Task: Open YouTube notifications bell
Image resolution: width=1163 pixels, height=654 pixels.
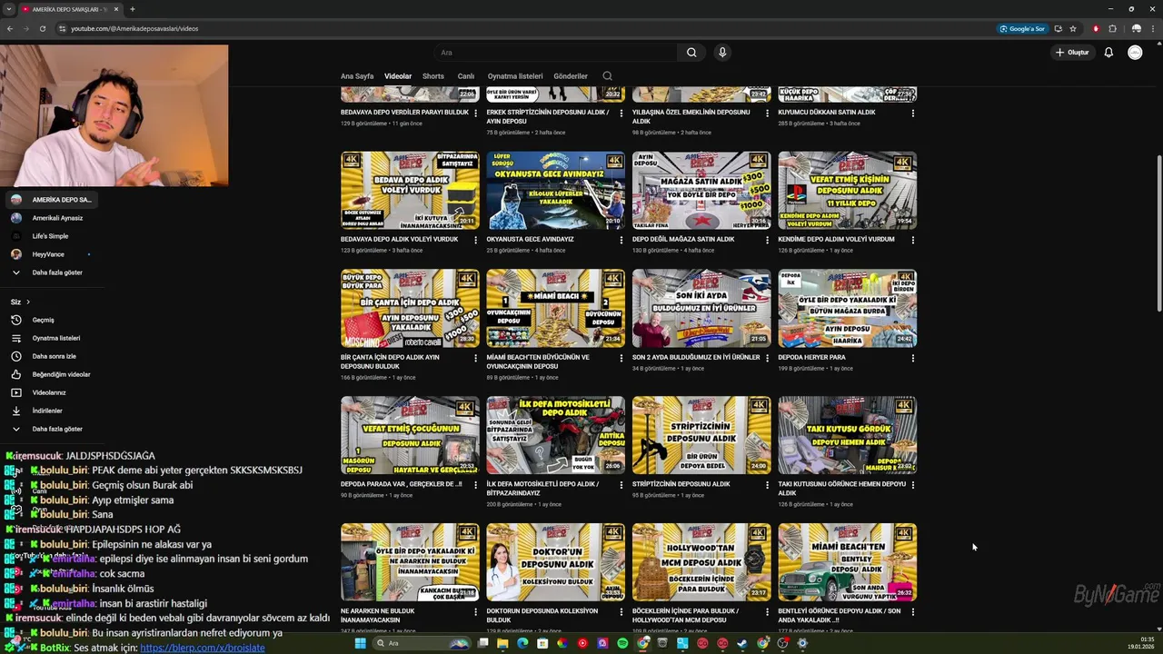Action: [1108, 53]
